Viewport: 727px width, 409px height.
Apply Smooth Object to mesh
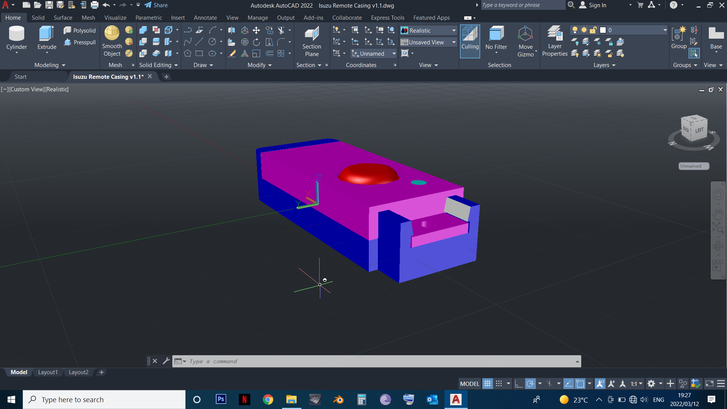(x=112, y=41)
